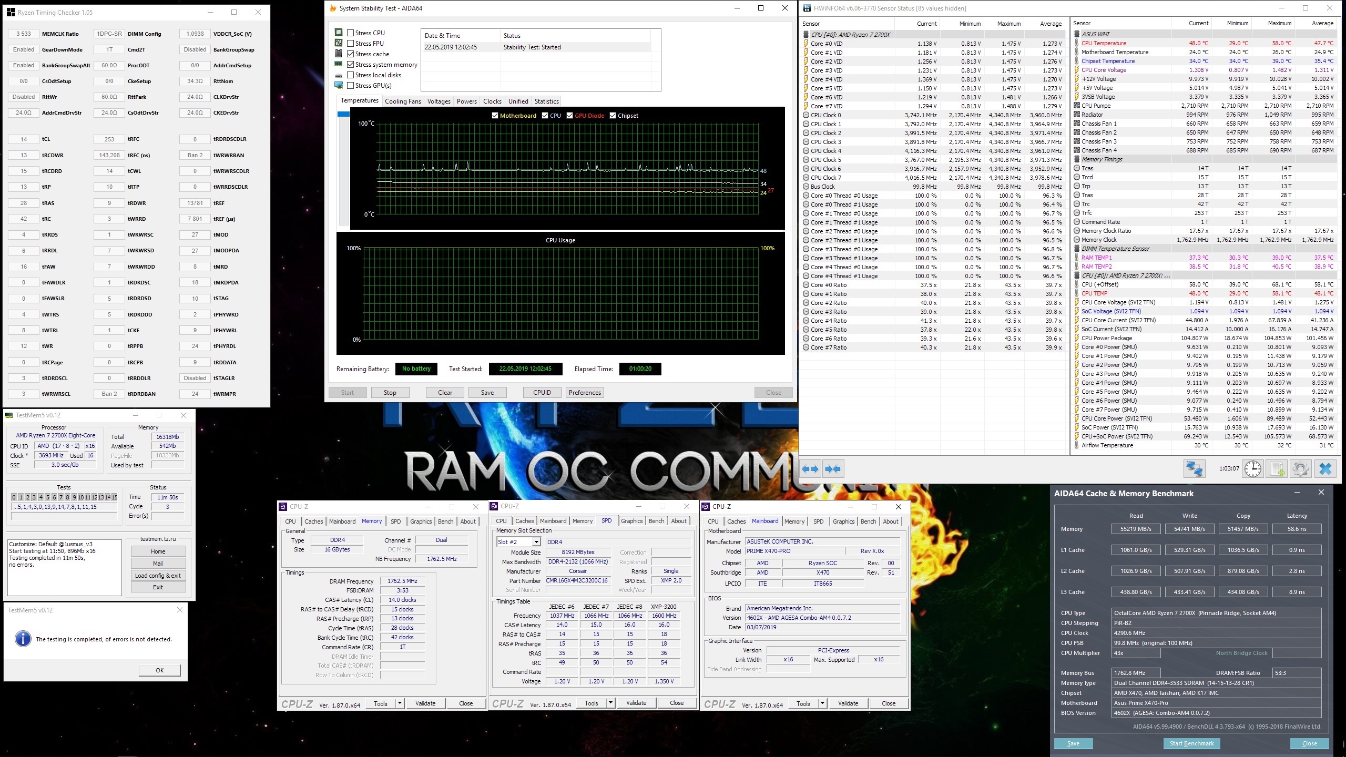Viewport: 1346px width, 757px height.
Task: Reset HWiNFO min/max with clock icon
Action: tap(1252, 468)
